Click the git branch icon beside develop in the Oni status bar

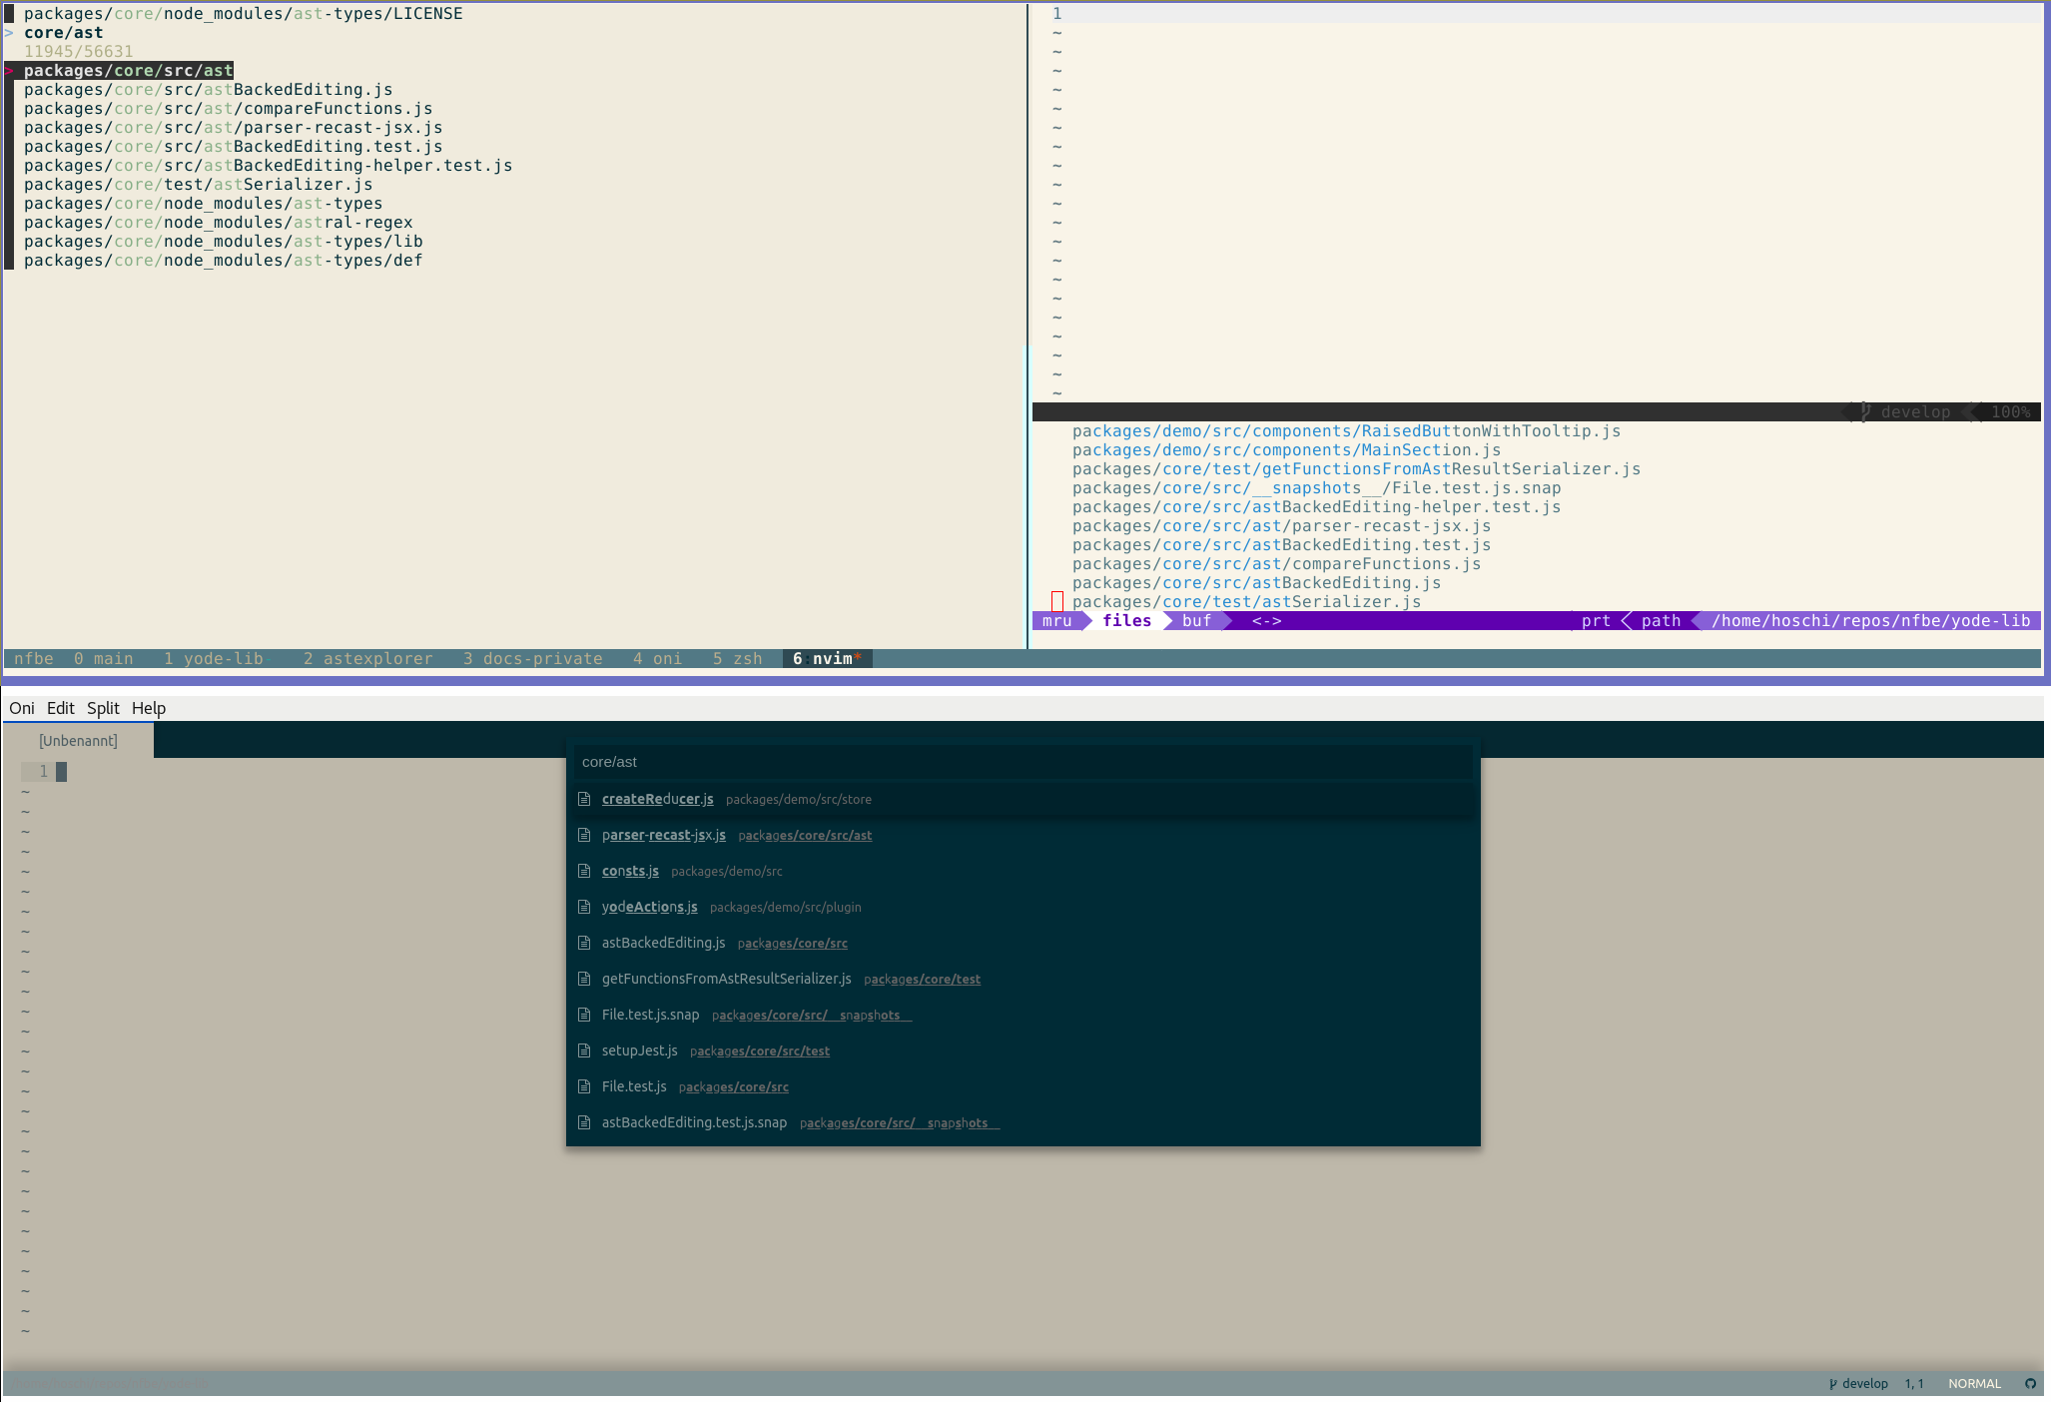pos(1832,1383)
